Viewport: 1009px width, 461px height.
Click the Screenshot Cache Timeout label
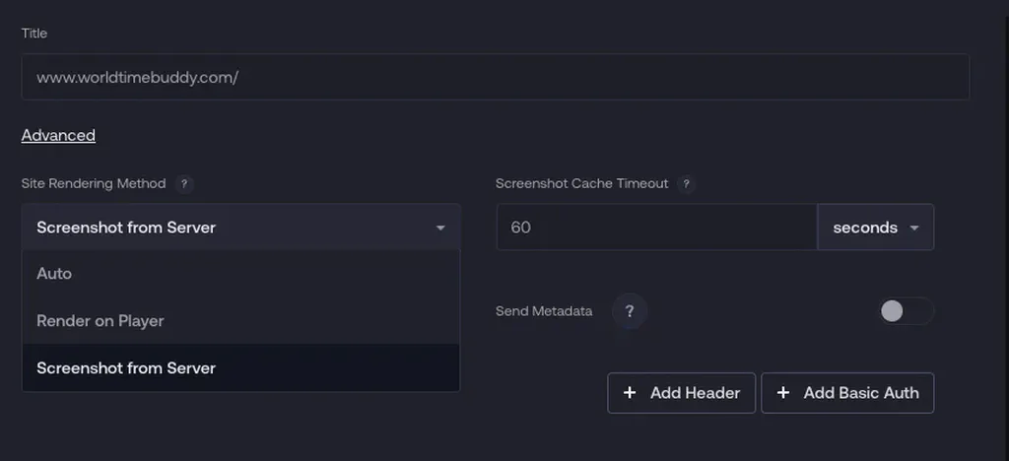(581, 184)
